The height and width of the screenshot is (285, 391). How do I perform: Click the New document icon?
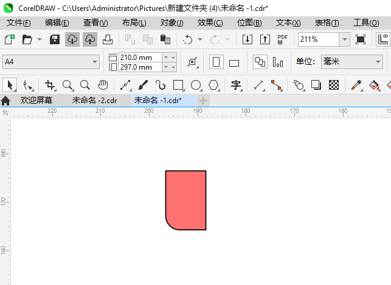click(10, 39)
